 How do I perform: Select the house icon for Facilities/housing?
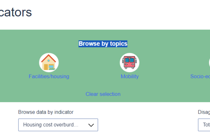(49, 62)
